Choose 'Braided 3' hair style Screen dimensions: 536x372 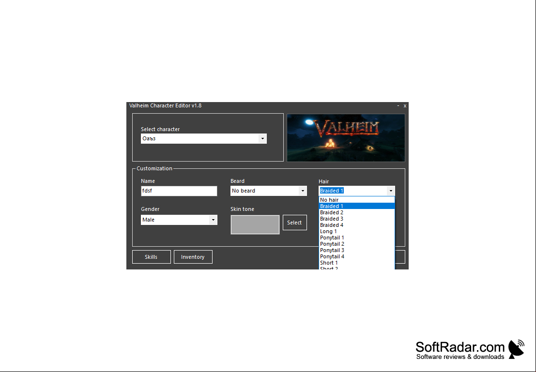pyautogui.click(x=356, y=219)
